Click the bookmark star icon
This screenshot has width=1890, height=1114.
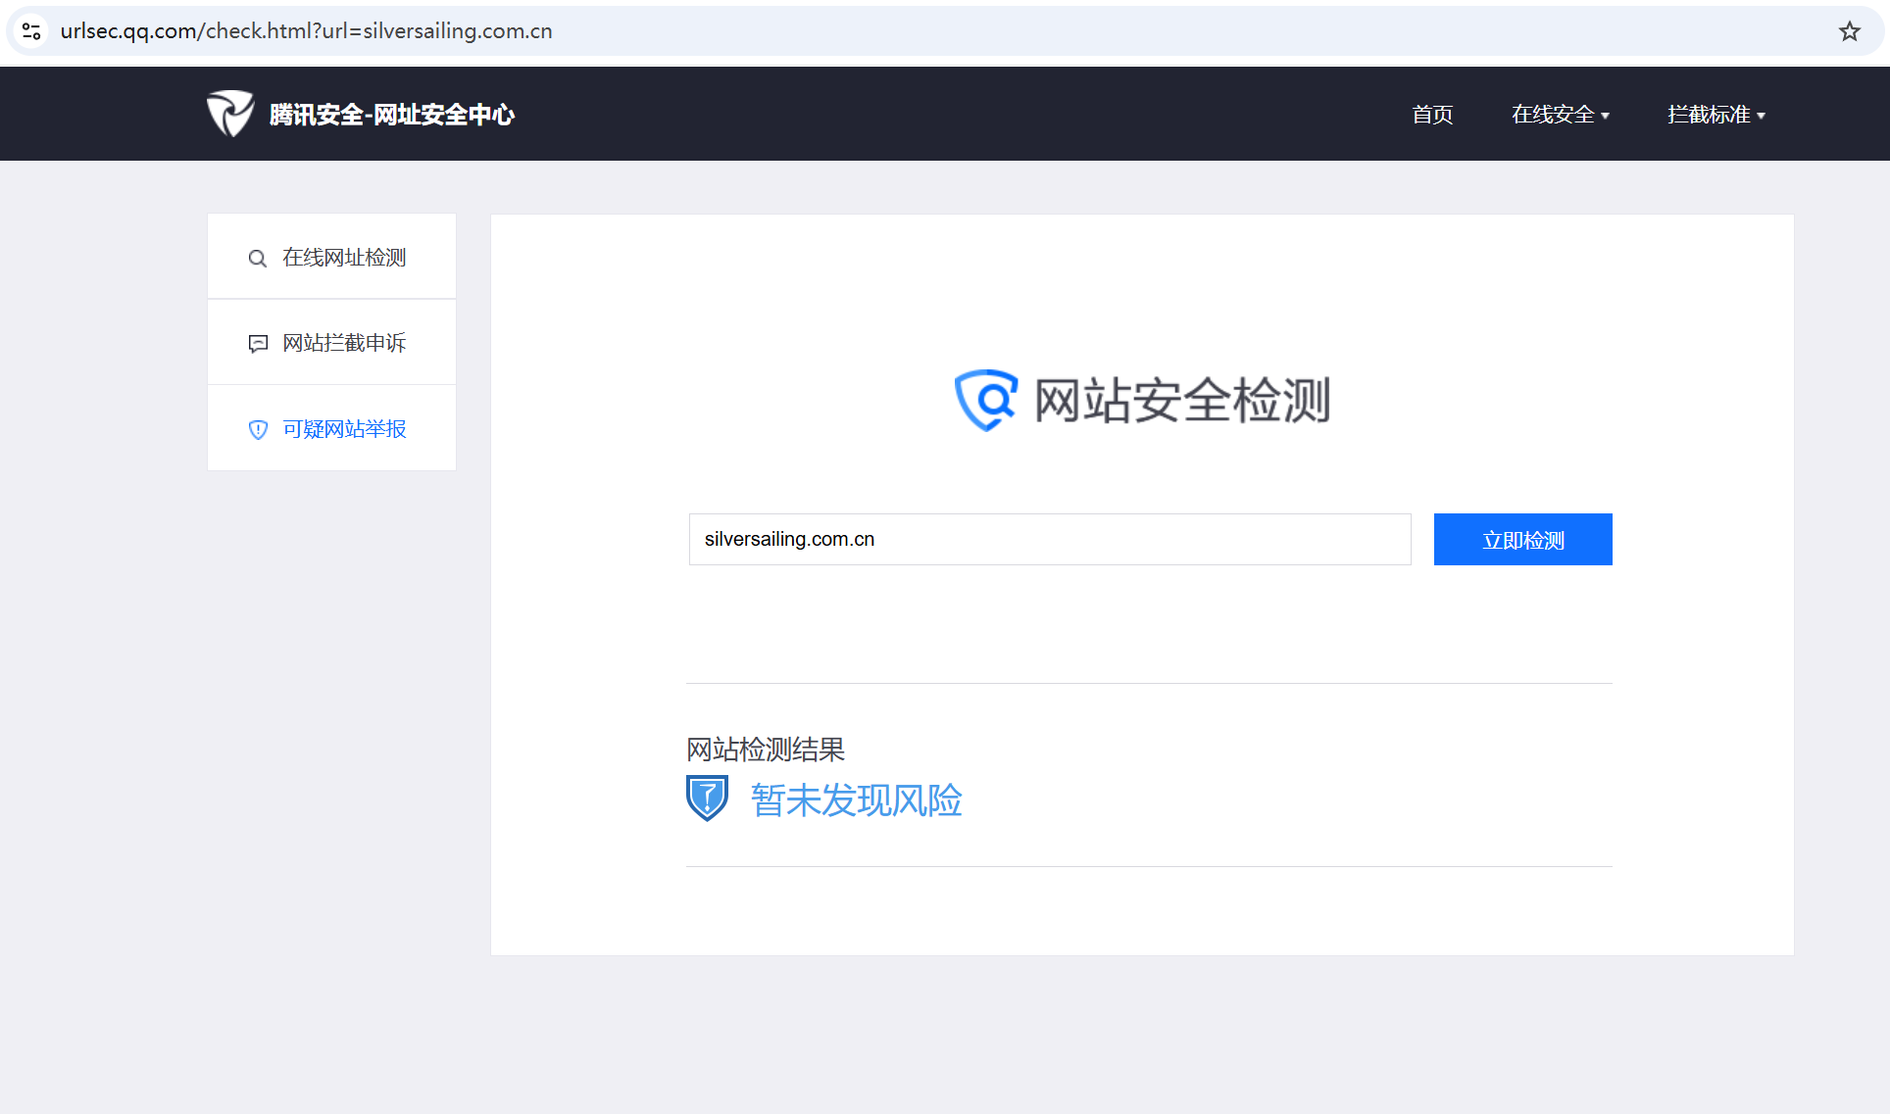[1849, 31]
